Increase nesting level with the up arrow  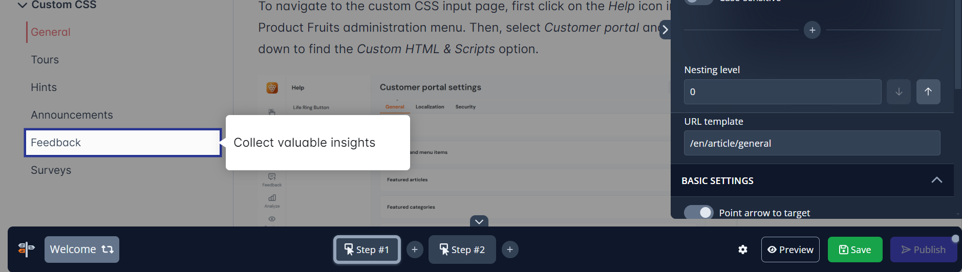928,92
